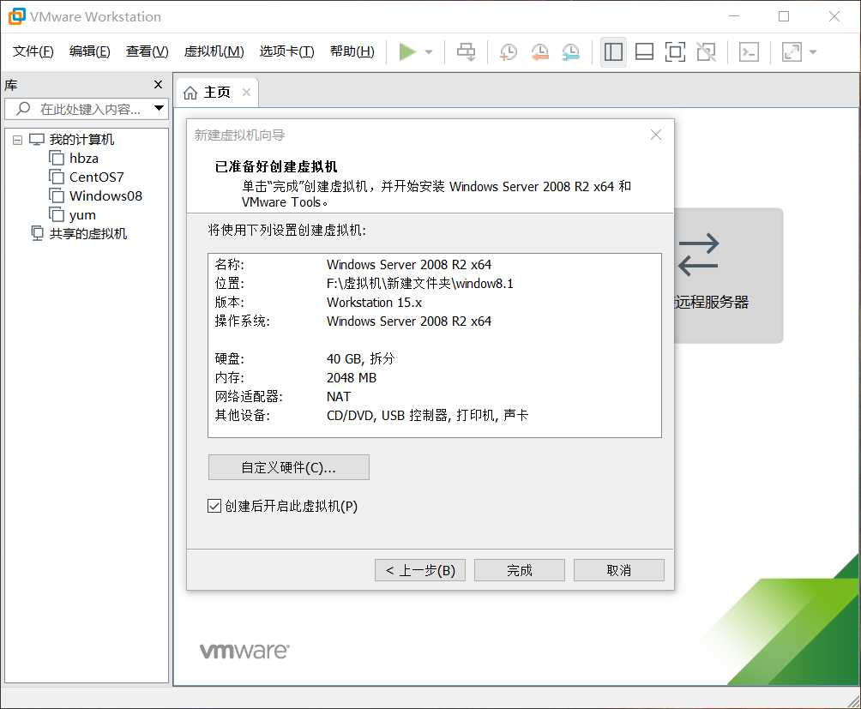Viewport: 861px width, 709px height.
Task: Close the 新建虚拟机向导 dialog
Action: coord(656,135)
